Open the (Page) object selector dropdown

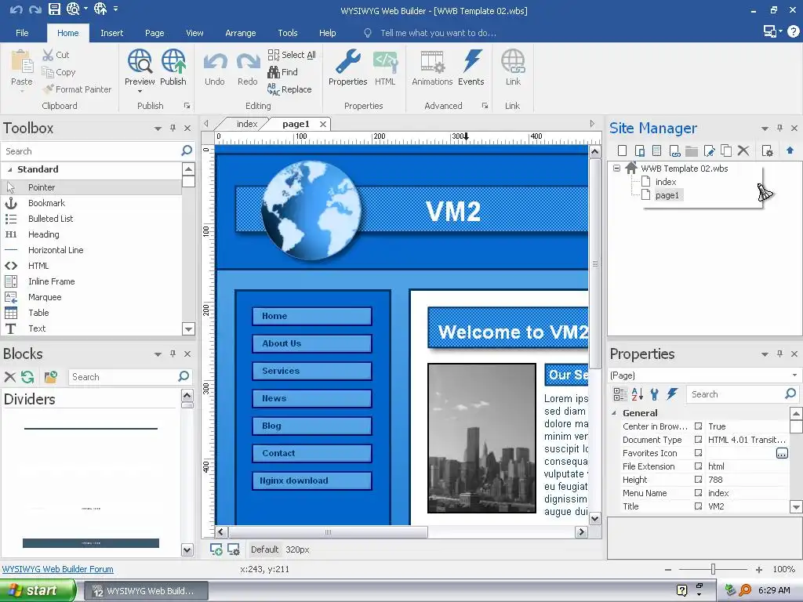(x=794, y=375)
